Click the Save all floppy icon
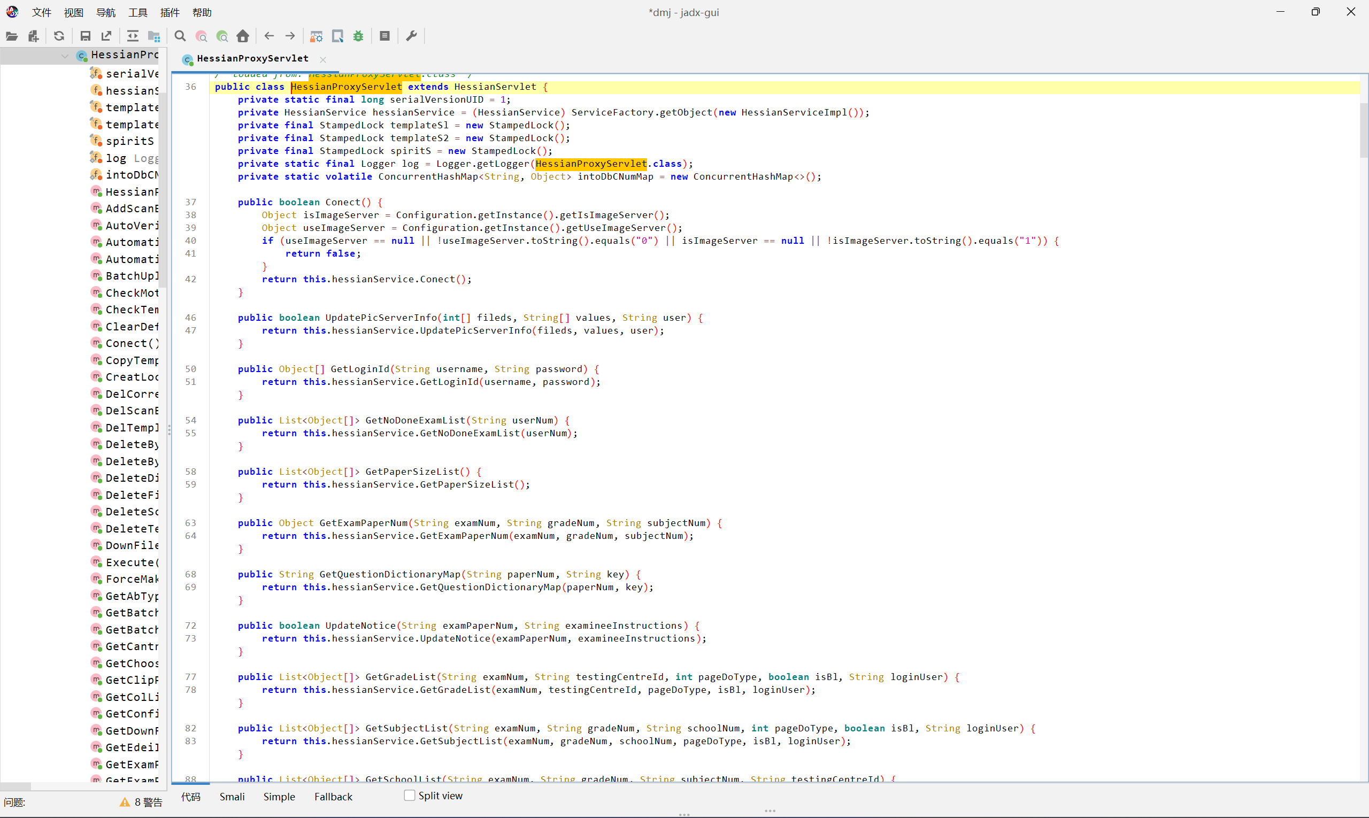 pyautogui.click(x=85, y=36)
